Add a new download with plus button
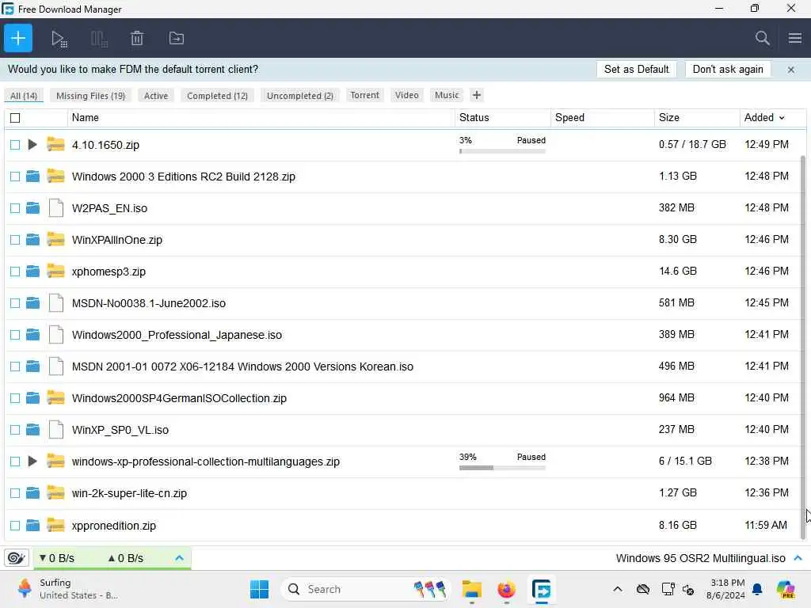The width and height of the screenshot is (811, 608). tap(18, 38)
